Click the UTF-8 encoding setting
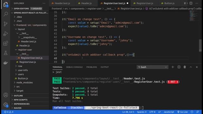Viewport: 203px width, 114px height. [152, 112]
